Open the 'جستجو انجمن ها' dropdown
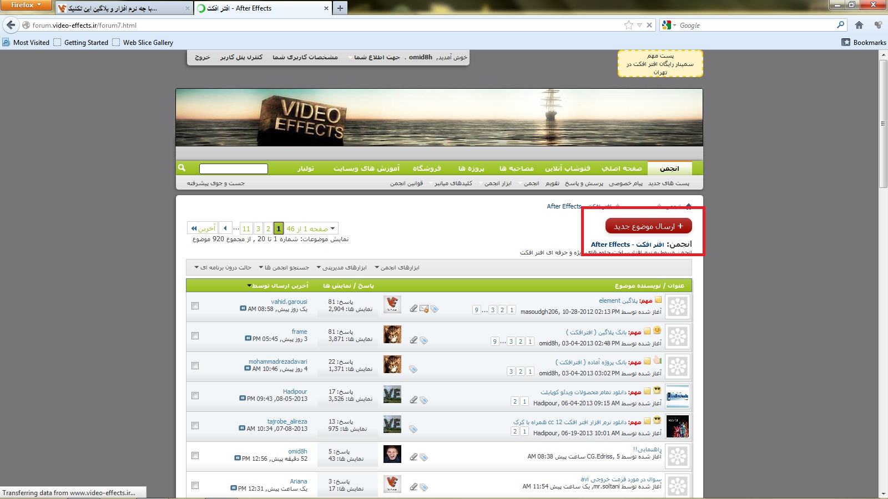The width and height of the screenshot is (888, 499). (284, 267)
